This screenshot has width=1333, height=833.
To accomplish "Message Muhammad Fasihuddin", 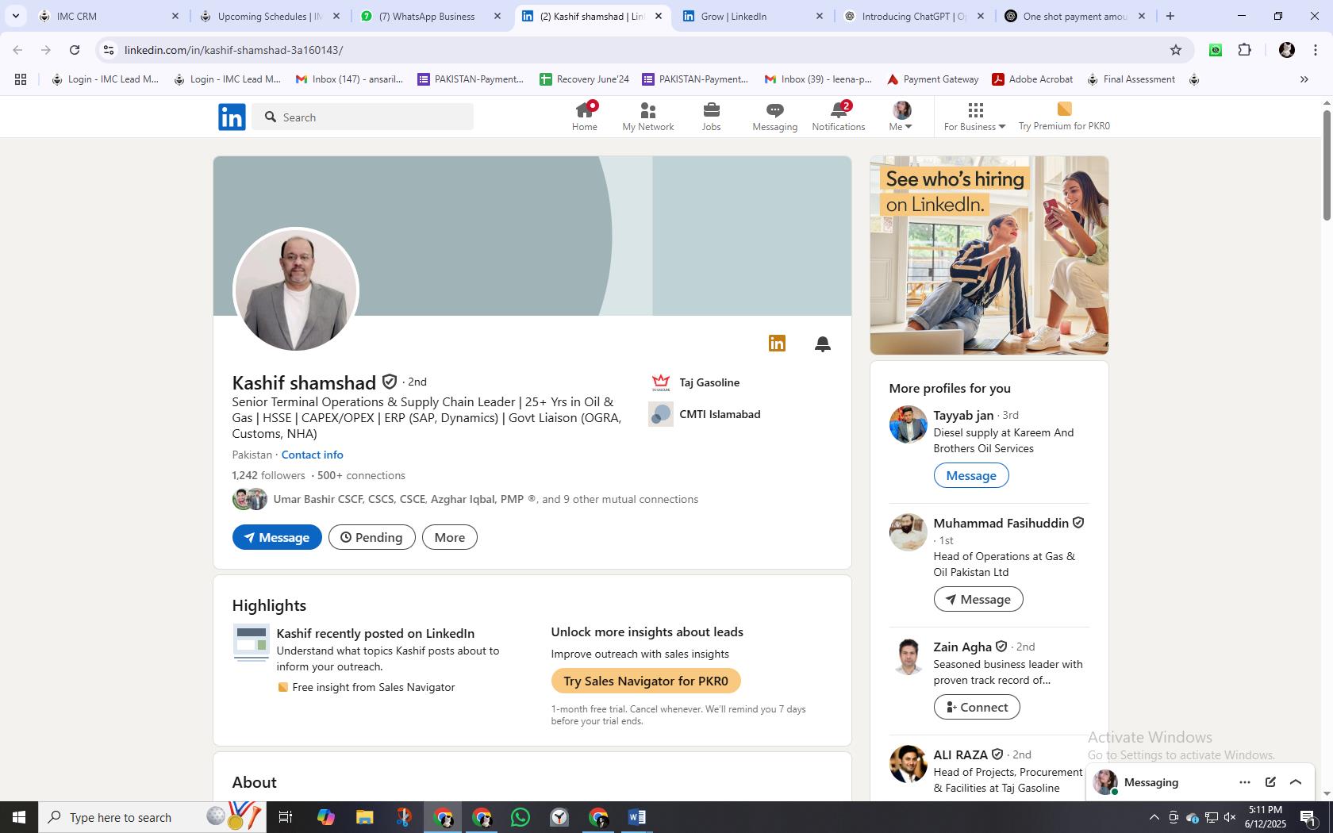I will click(978, 599).
